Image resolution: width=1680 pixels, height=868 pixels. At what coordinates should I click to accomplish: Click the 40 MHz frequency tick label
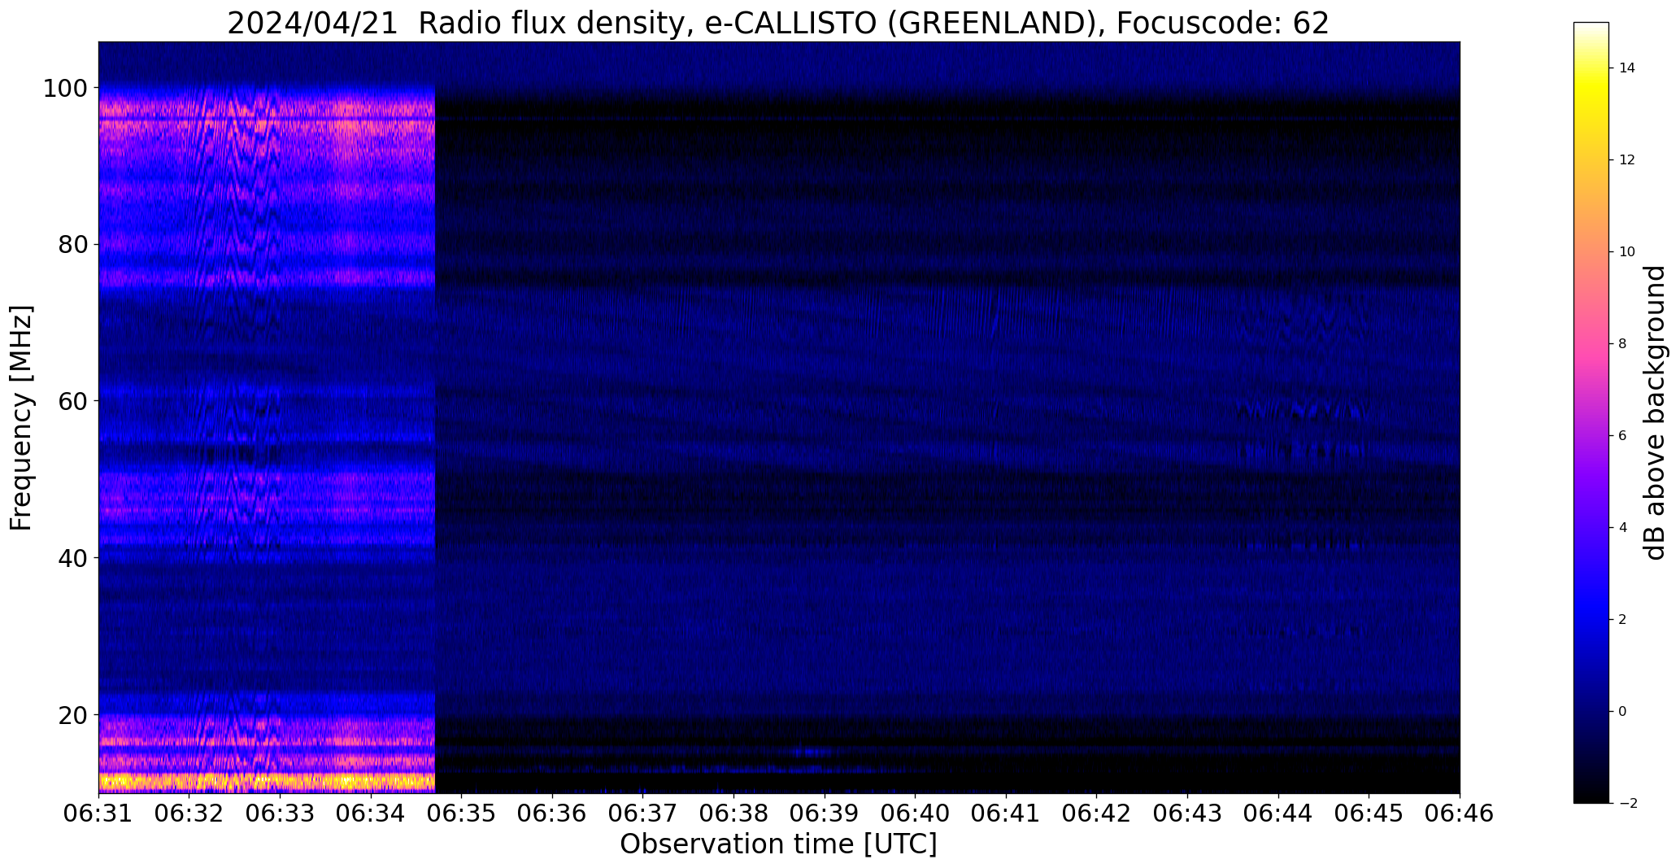[74, 558]
